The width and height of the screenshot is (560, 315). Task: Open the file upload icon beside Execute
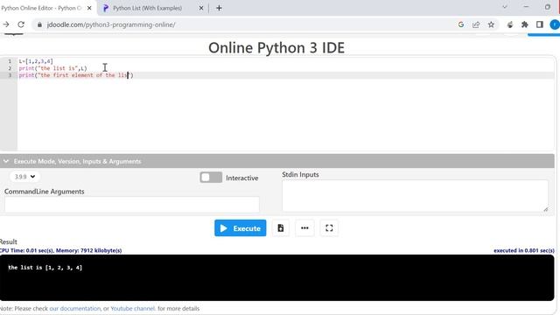[x=281, y=227]
